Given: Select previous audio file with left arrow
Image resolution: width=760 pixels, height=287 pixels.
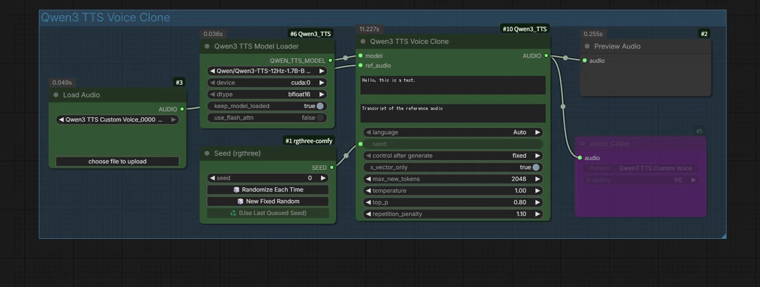Looking at the screenshot, I should tap(61, 119).
